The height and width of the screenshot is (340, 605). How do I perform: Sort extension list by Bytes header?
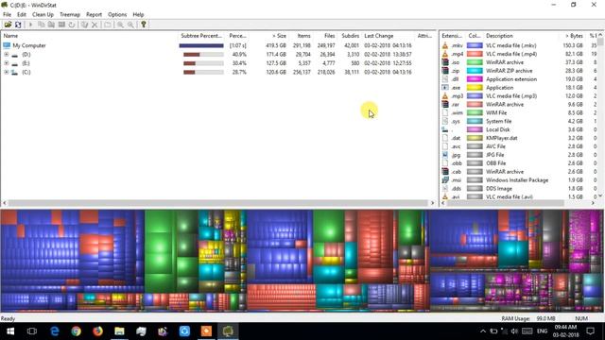pos(572,36)
